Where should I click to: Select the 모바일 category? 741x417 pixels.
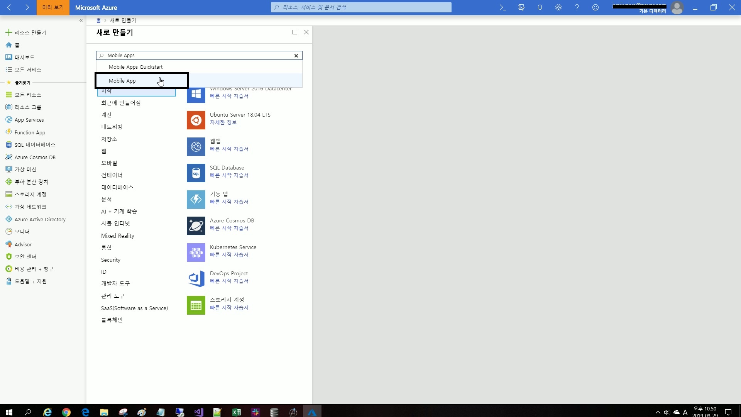(109, 163)
